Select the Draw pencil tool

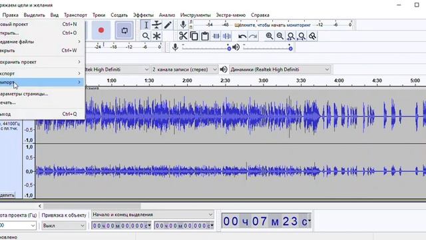click(x=168, y=25)
